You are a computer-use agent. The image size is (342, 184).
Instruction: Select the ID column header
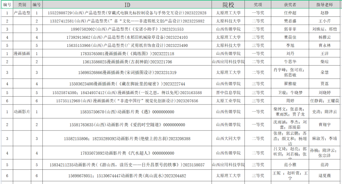point(127,4)
